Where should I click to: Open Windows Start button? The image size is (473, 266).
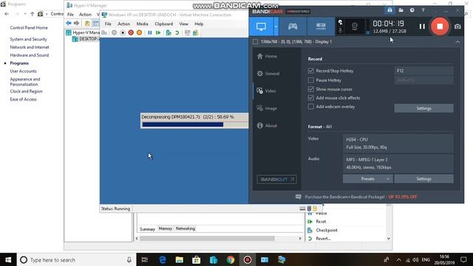tap(8, 259)
